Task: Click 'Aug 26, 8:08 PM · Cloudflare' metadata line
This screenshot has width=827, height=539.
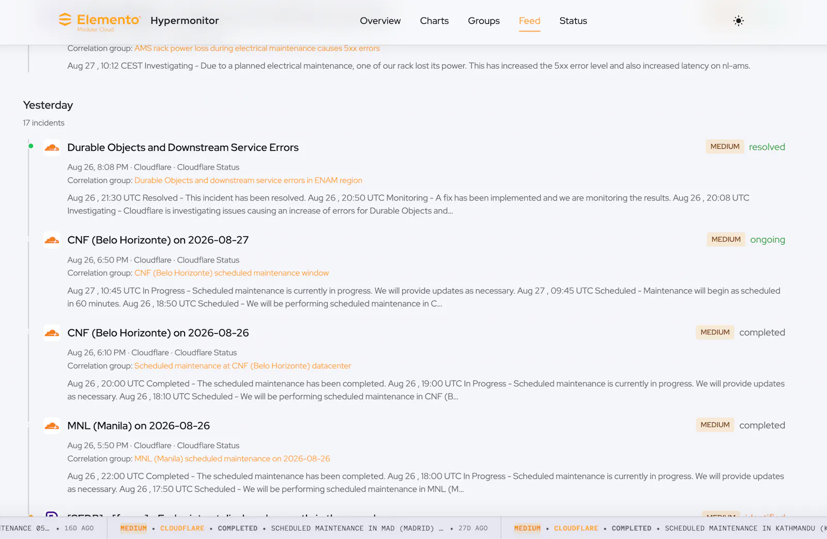Action: click(x=154, y=167)
